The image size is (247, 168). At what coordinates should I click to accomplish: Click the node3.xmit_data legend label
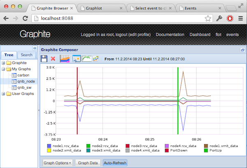(x=106, y=151)
